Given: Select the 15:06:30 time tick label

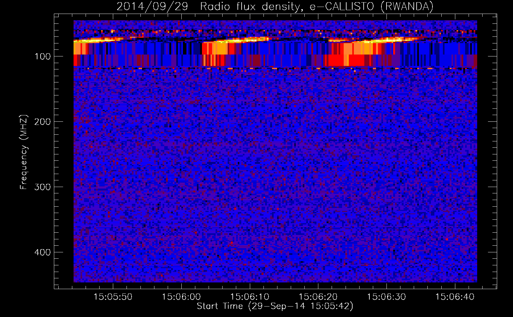Looking at the screenshot, I should coord(386,297).
